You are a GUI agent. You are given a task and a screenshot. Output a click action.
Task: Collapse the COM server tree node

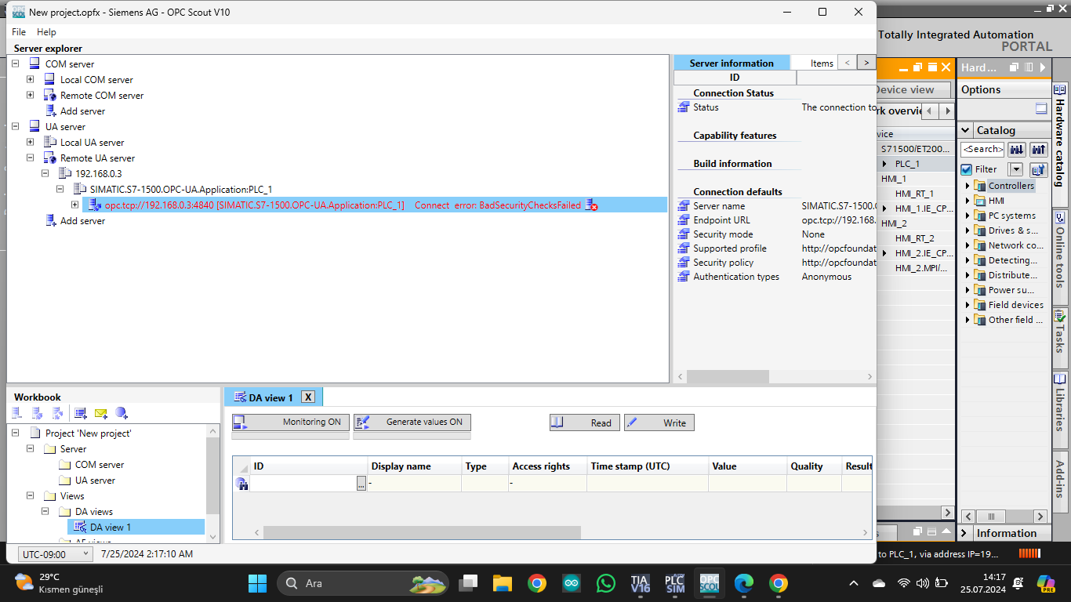(x=16, y=63)
